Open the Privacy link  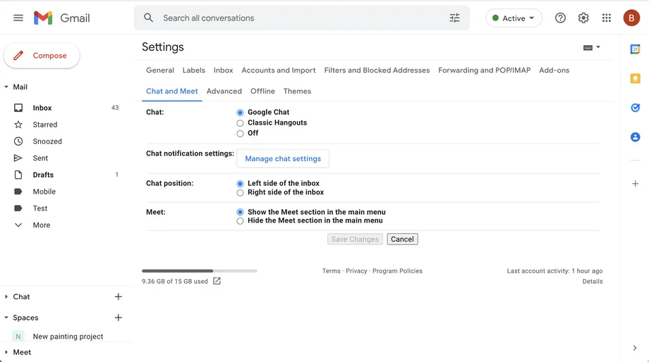[x=356, y=271]
